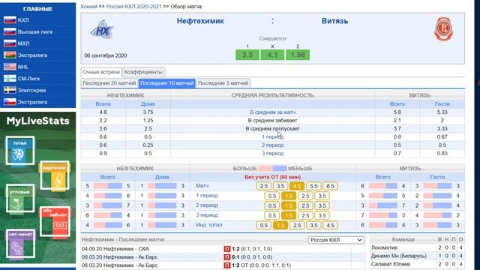Switch to Очные встречи tab
Viewport: 480px width, 270px height.
[101, 72]
